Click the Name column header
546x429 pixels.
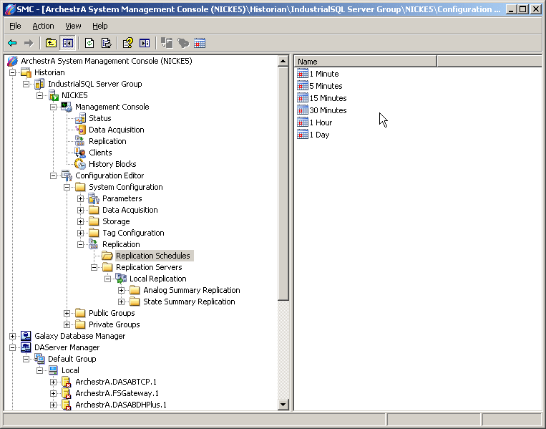pos(365,62)
